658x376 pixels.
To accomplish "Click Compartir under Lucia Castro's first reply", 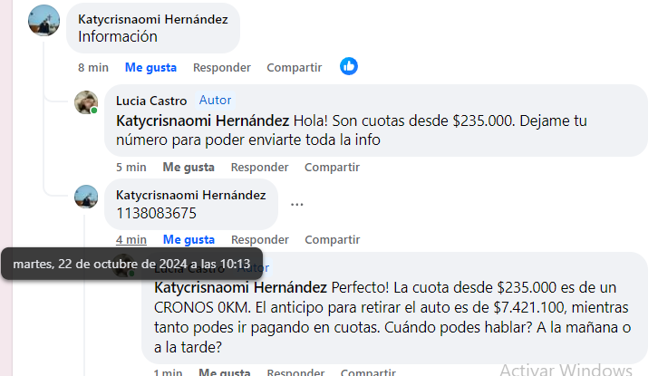I will tap(332, 167).
